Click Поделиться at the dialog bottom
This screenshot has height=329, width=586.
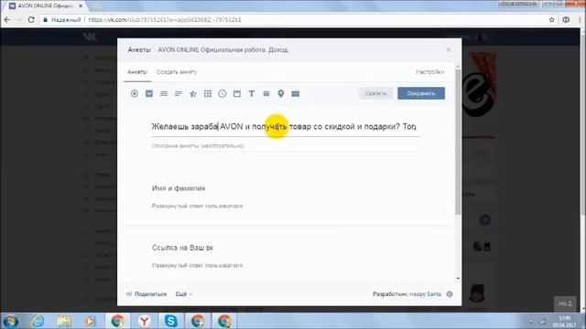pos(146,294)
